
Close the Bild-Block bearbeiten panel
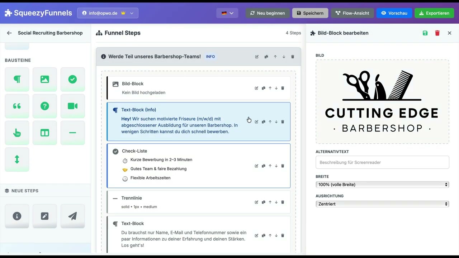click(x=449, y=33)
